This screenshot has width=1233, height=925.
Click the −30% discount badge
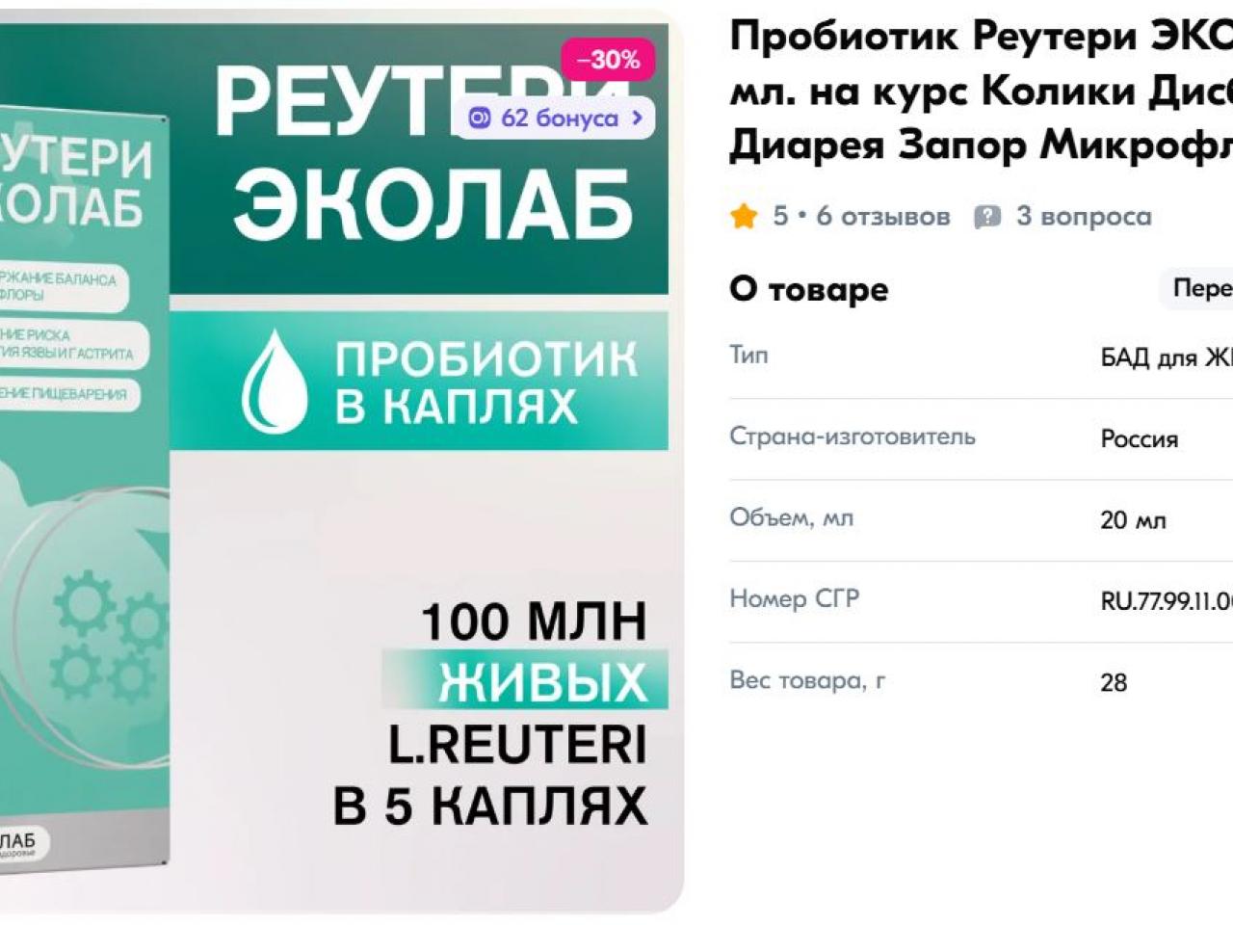coord(609,60)
